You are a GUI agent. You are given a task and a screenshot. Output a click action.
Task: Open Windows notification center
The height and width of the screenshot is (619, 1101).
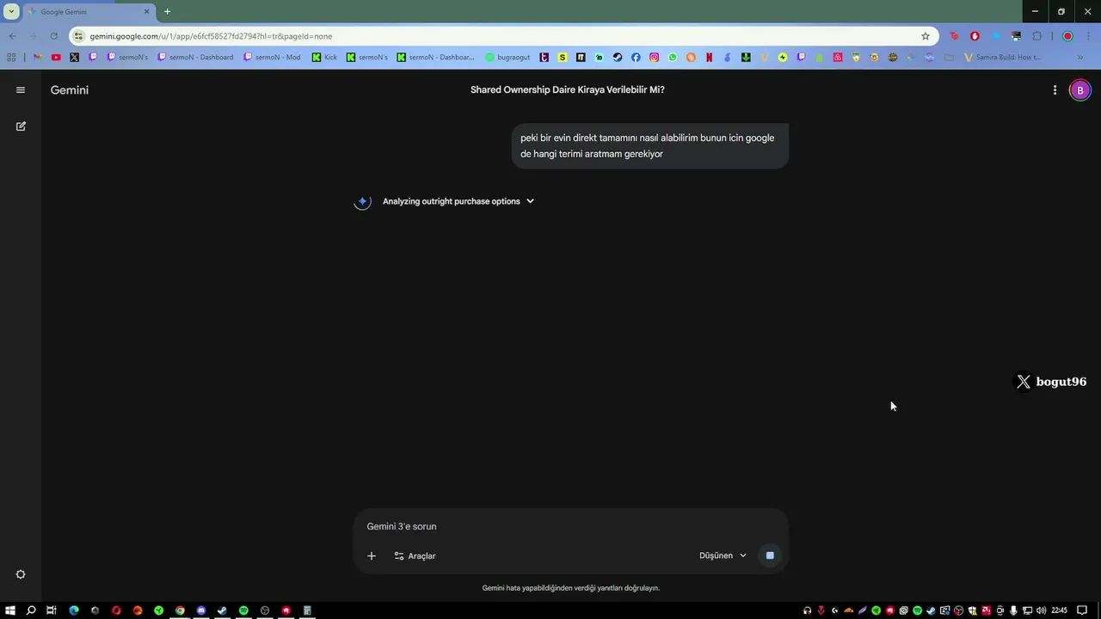tap(1082, 610)
